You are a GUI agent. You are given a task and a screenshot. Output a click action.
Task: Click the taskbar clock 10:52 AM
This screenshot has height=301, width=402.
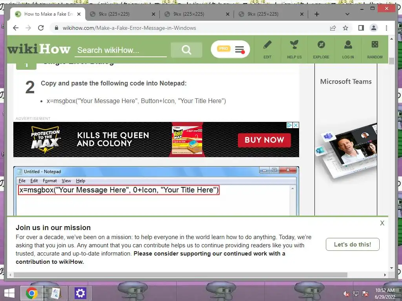pos(385,290)
